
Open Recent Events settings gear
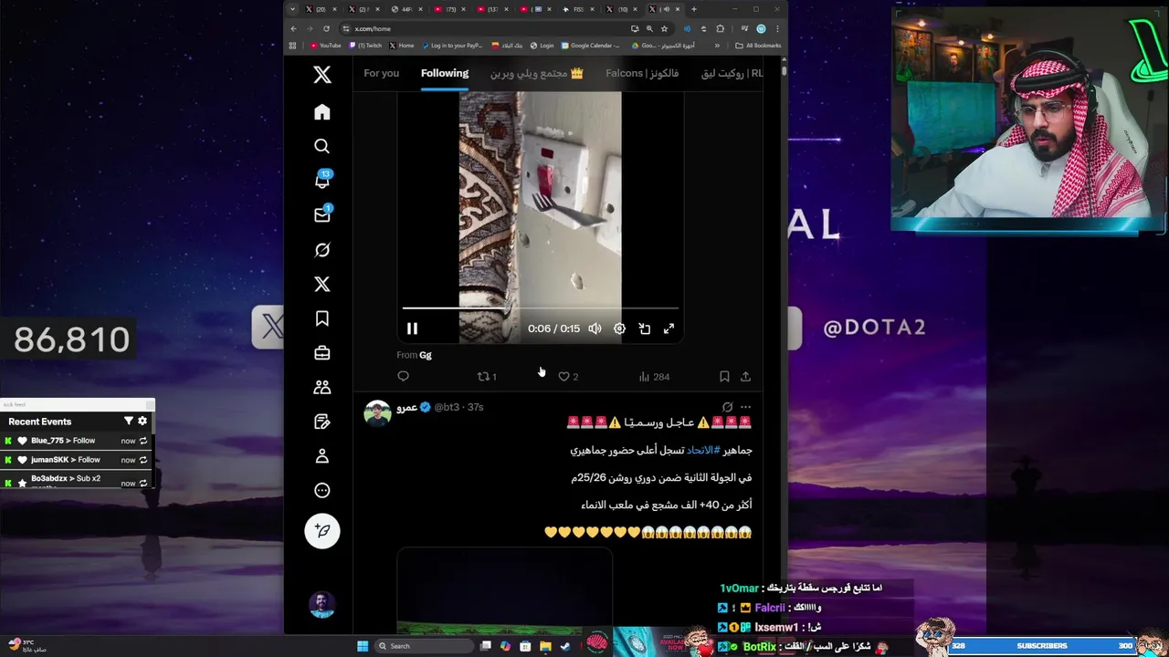[142, 421]
